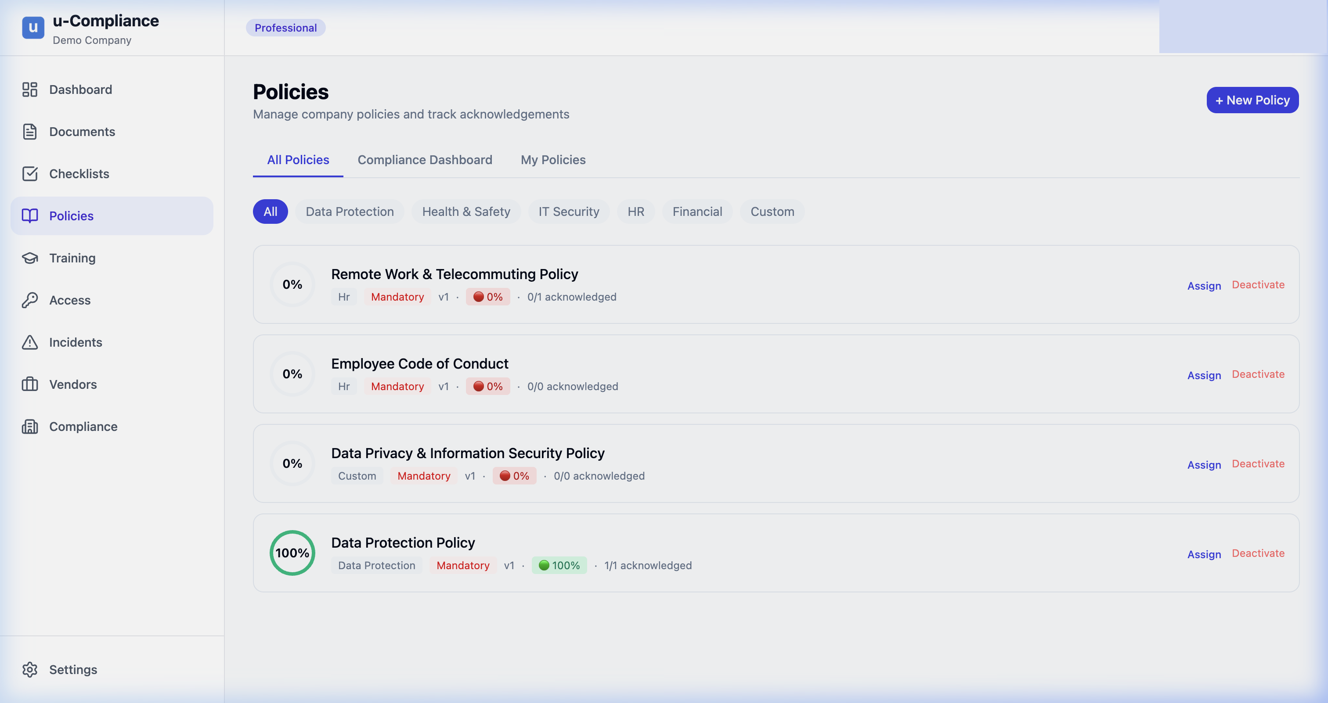This screenshot has width=1328, height=703.
Task: Click the New Policy button
Action: click(x=1252, y=100)
